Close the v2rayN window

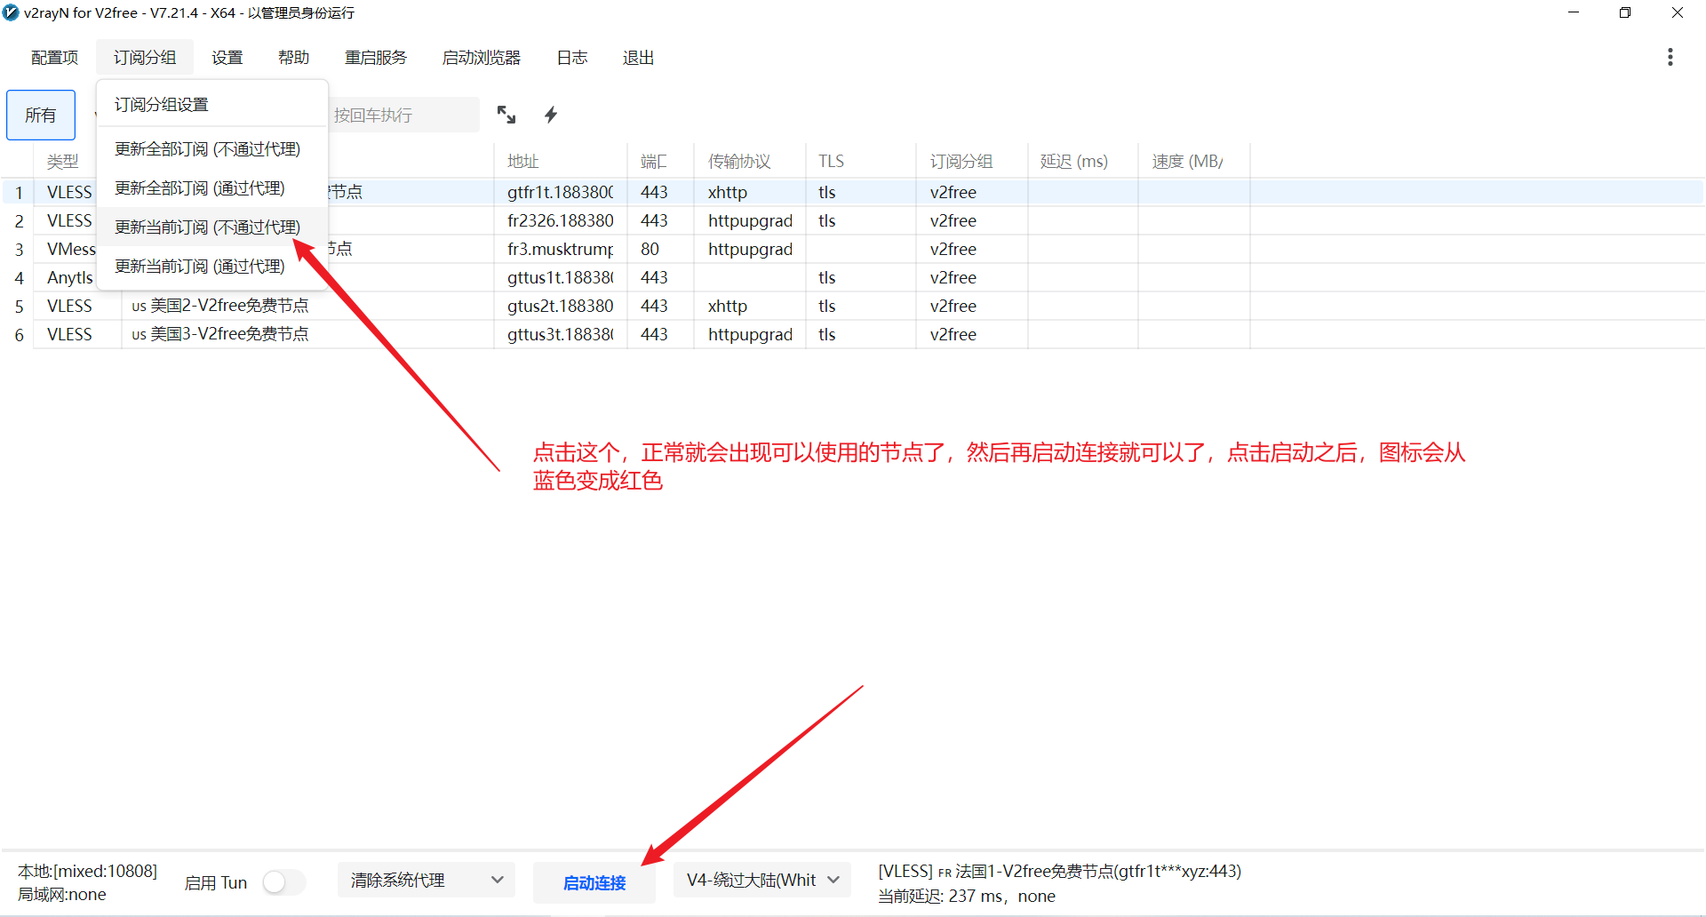click(x=1678, y=12)
